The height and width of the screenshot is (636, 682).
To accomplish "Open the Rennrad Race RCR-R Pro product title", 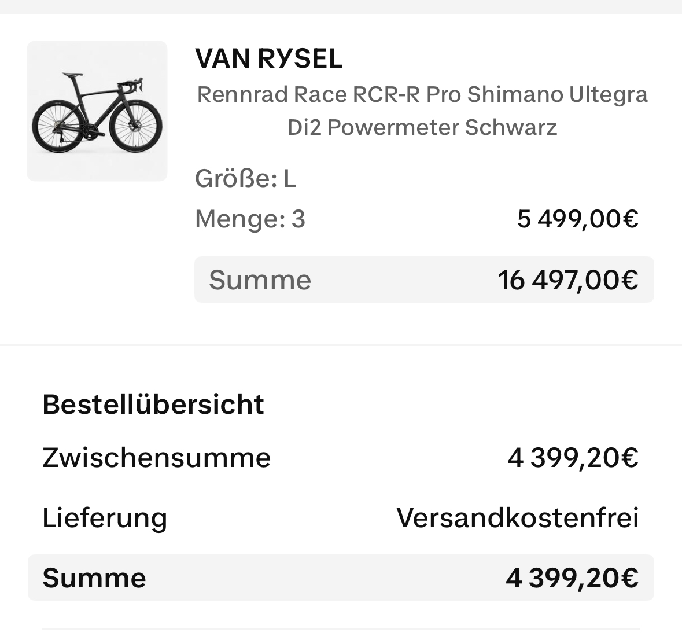I will (x=422, y=94).
